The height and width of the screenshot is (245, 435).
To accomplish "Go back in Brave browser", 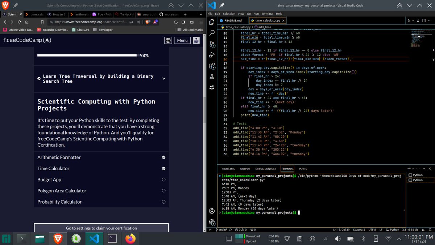I will coord(5,22).
